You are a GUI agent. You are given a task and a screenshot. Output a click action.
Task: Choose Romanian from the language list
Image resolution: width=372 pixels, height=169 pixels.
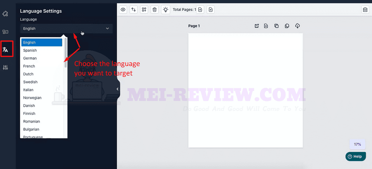pos(42,121)
